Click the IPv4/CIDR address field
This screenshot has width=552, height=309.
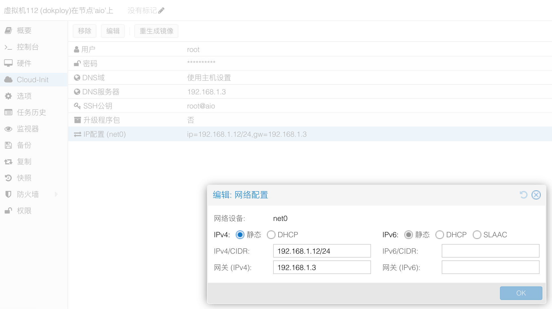tap(322, 251)
